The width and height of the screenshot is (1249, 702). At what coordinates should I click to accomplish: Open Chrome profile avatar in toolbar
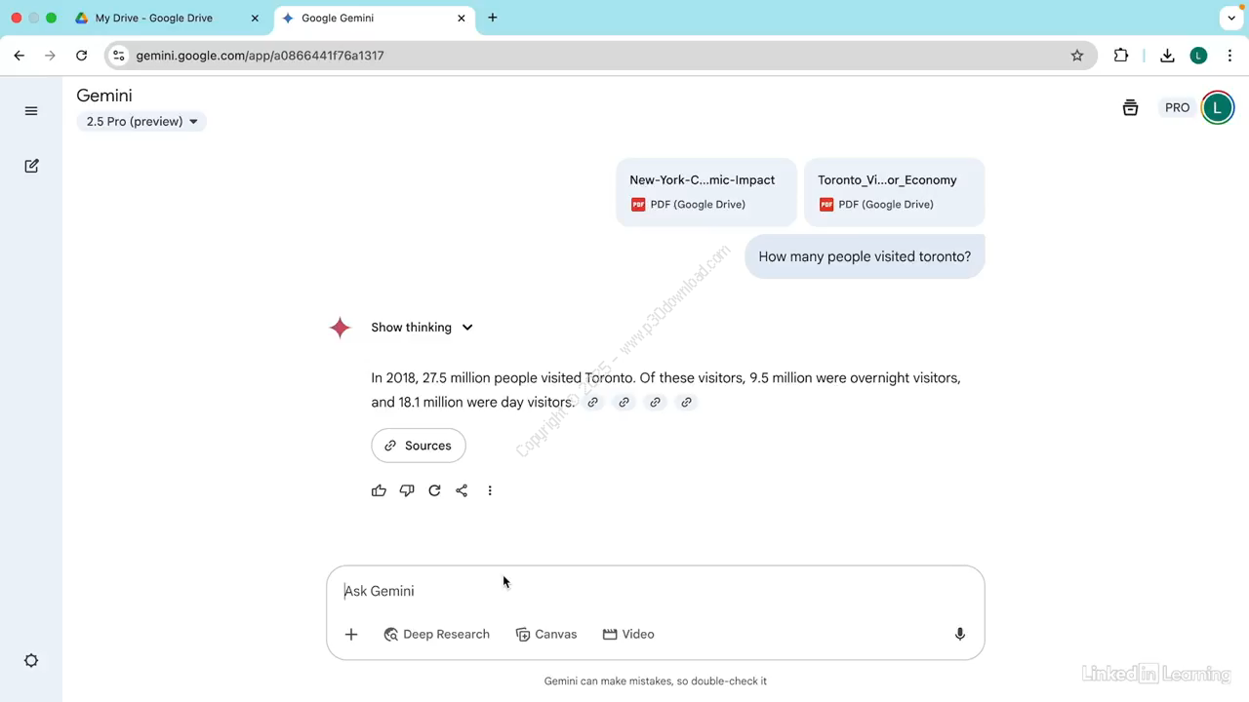1199,56
